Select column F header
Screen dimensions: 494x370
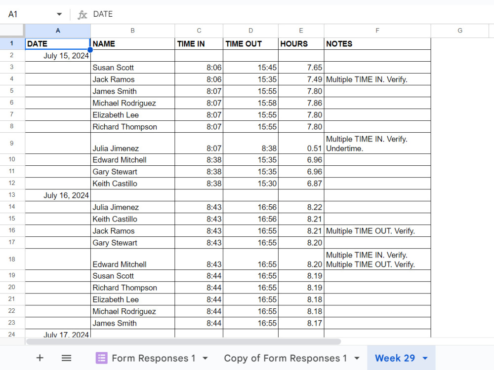pyautogui.click(x=377, y=31)
